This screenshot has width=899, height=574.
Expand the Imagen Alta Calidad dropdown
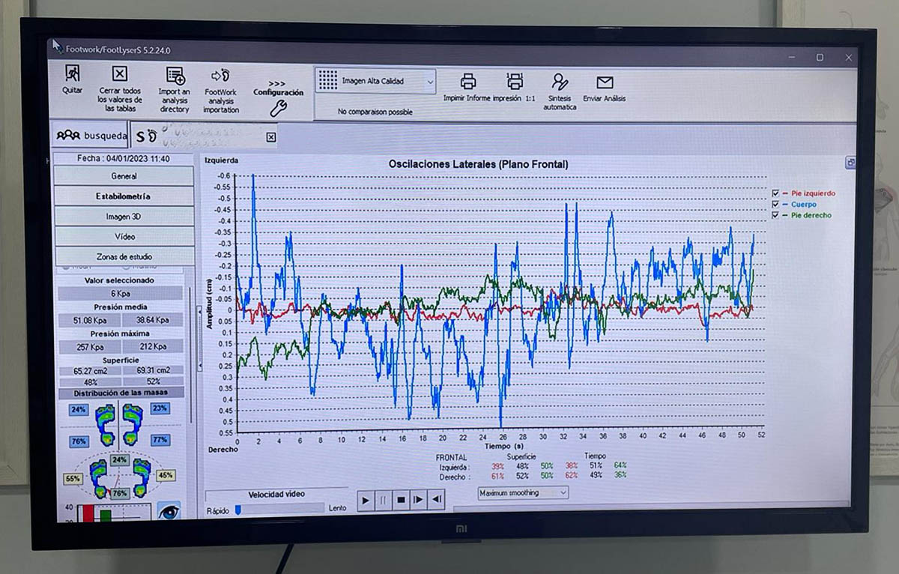click(430, 81)
